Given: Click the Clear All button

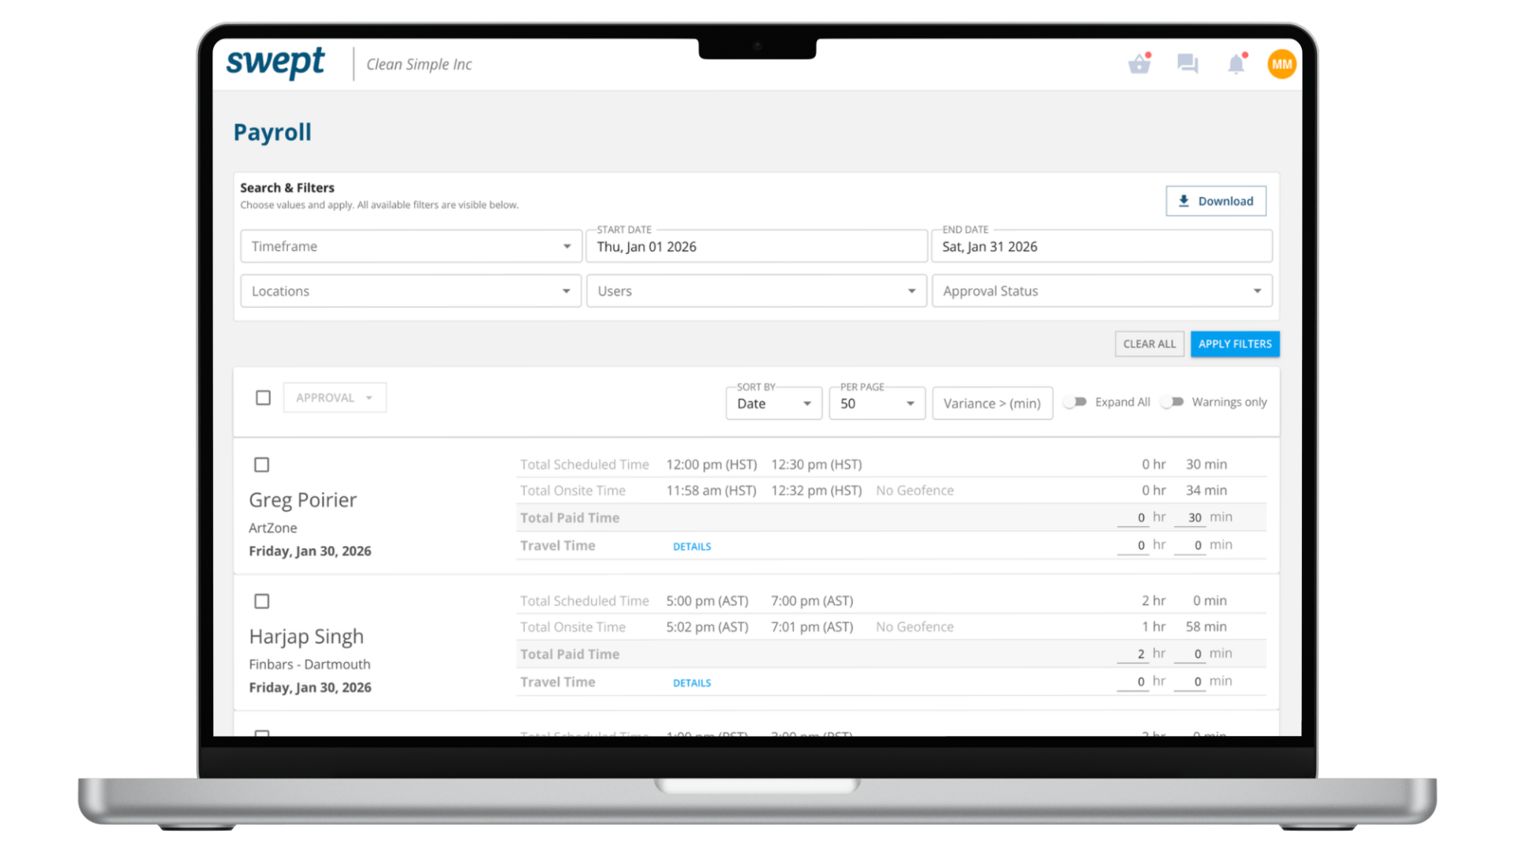Looking at the screenshot, I should click(x=1150, y=344).
